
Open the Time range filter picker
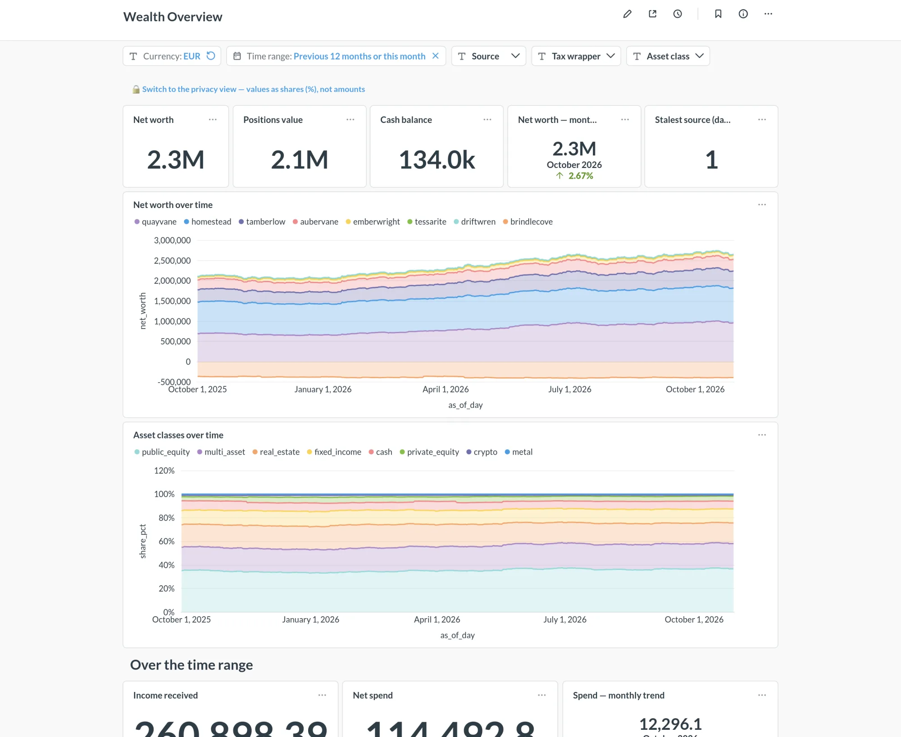point(336,56)
